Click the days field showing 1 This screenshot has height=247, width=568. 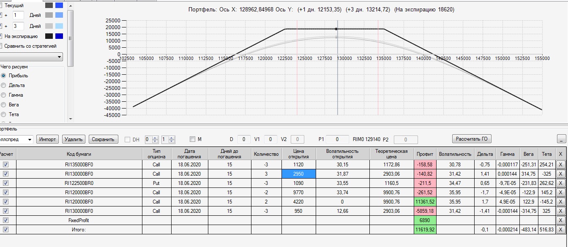[18, 15]
